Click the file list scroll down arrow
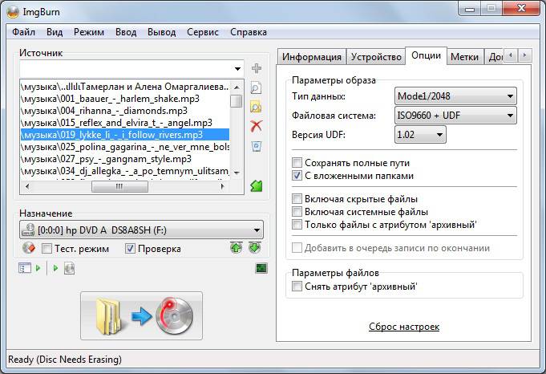The image size is (546, 374). click(x=237, y=173)
